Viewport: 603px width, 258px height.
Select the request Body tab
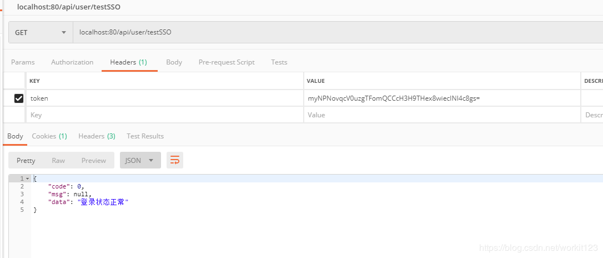click(x=174, y=62)
